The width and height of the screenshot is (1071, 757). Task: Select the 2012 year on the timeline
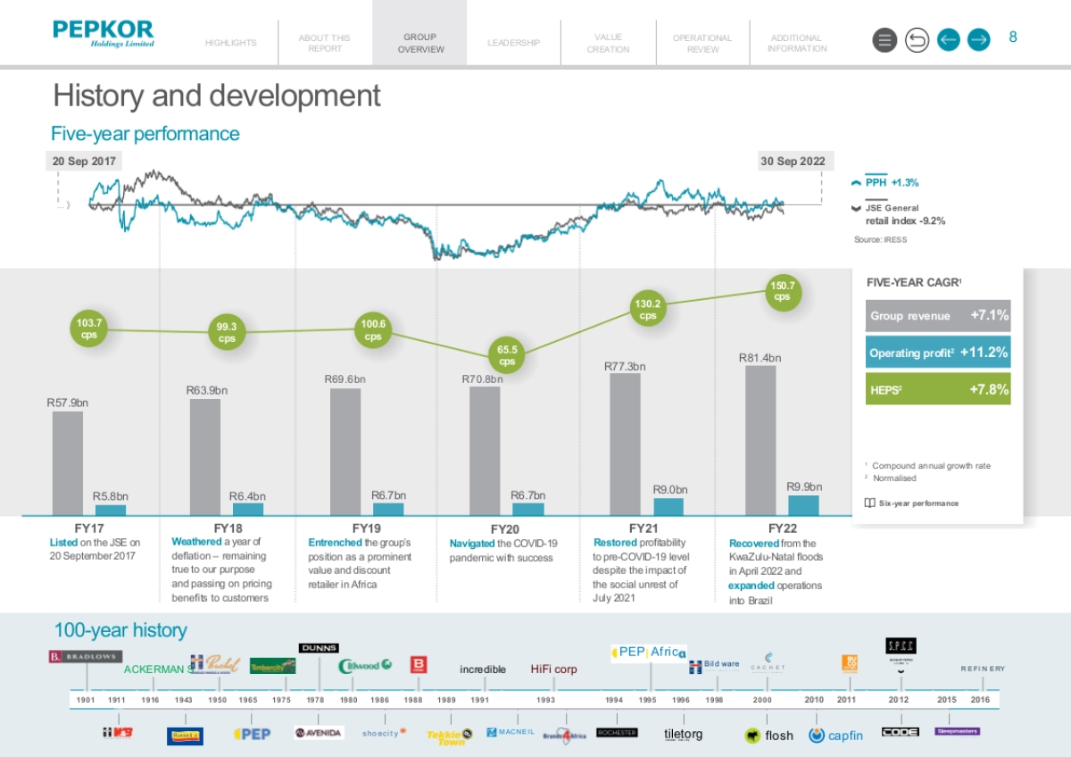[x=899, y=701]
